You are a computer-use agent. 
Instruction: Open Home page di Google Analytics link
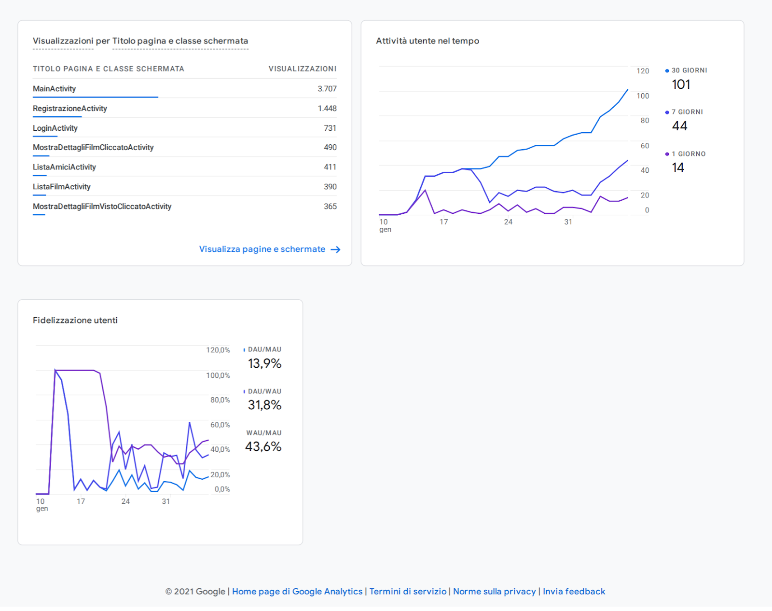tap(297, 592)
